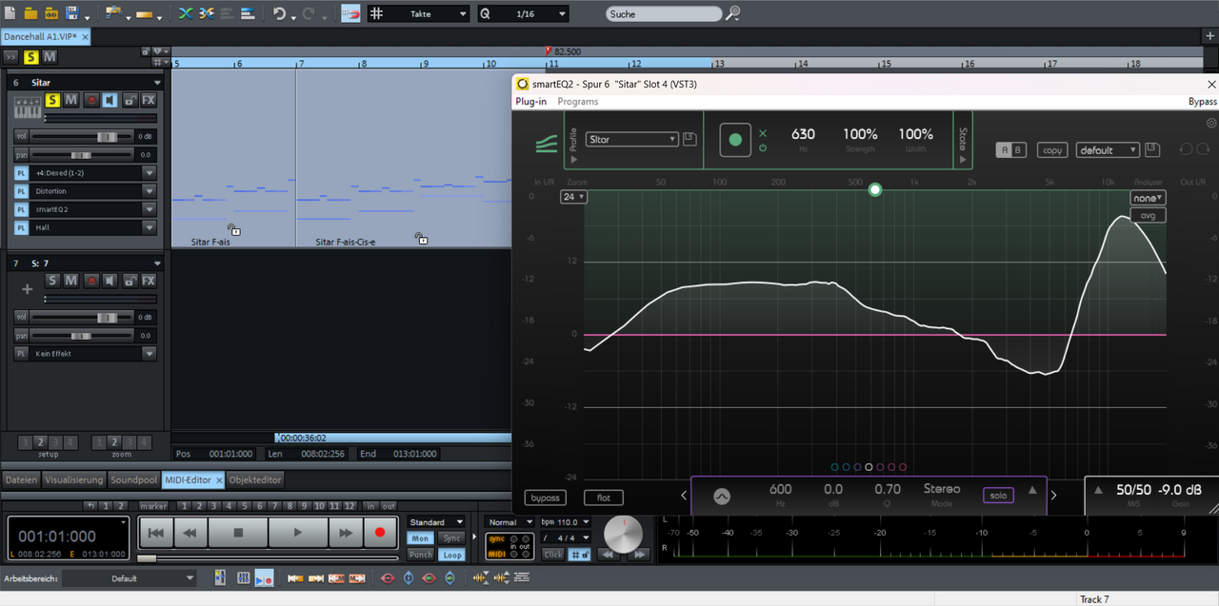Save the default preset with the floppy icon
This screenshot has height=606, width=1219.
point(1151,150)
